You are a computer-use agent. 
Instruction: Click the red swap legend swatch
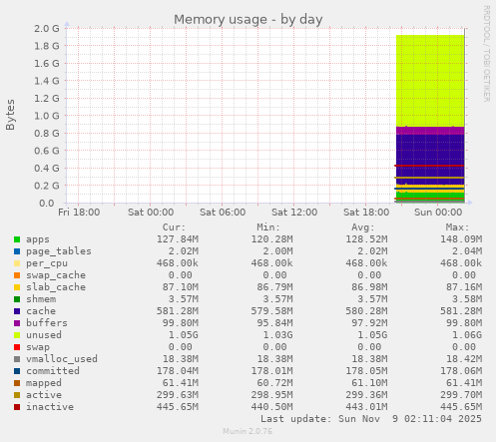coord(17,347)
